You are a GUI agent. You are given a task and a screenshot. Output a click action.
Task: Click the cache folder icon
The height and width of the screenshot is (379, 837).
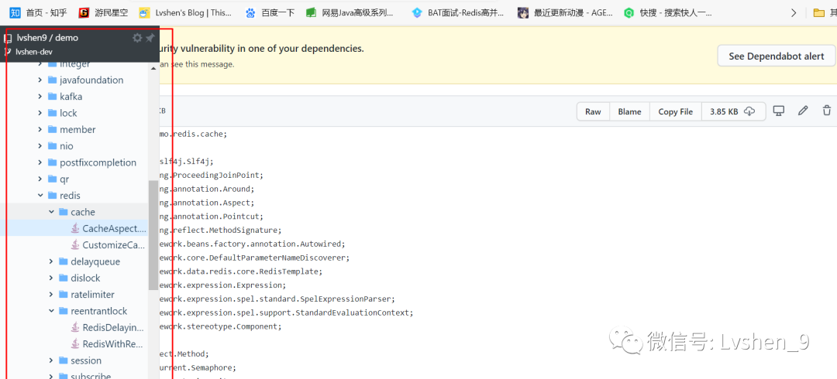[x=63, y=212]
